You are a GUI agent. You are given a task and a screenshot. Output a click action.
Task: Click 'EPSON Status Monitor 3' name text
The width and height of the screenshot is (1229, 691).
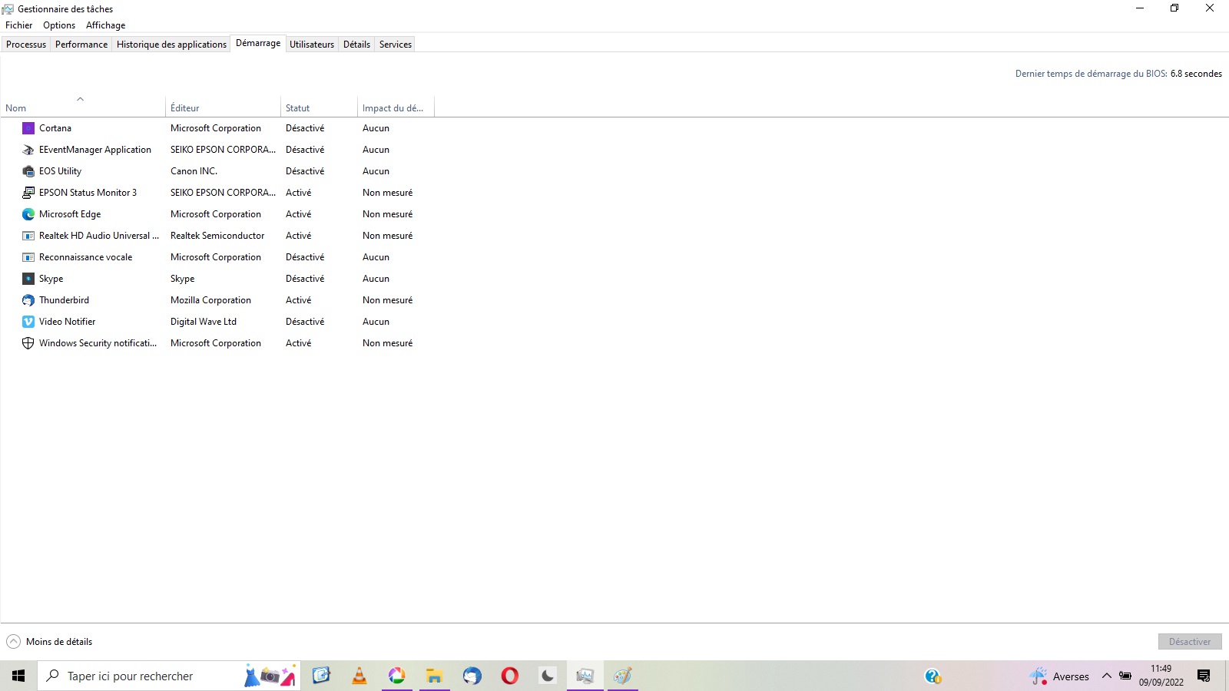coord(88,193)
